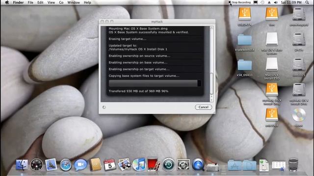Click the eject icon in menu bar
This screenshot has height=176, width=314.
(269, 2)
